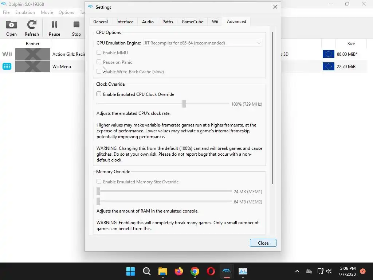Viewport: 373px width, 280px height.
Task: Switch to the General tab
Action: click(101, 22)
